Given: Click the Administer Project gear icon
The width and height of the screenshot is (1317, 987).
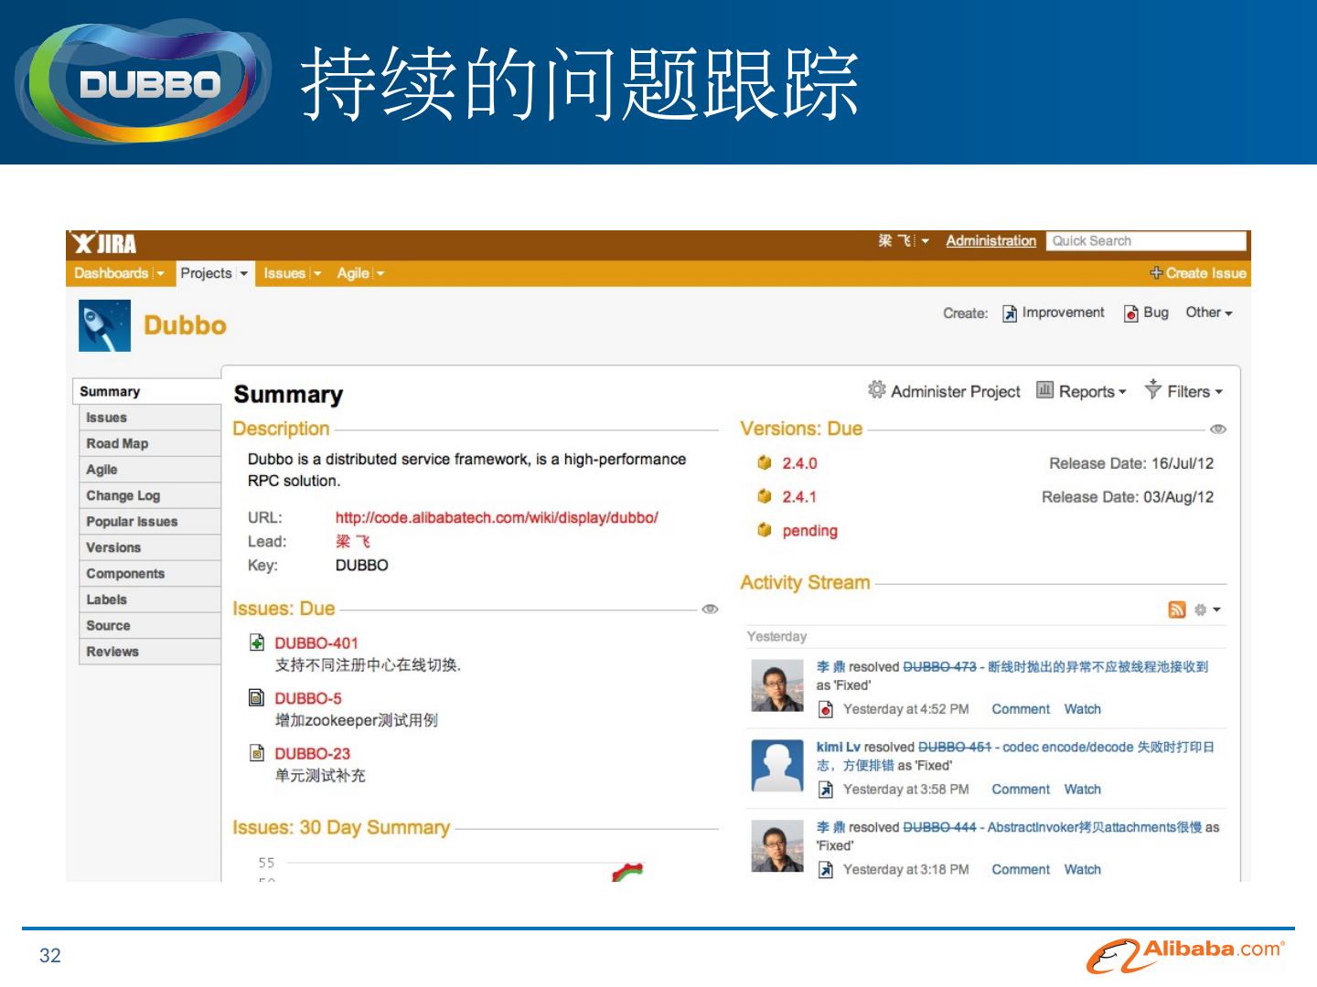Looking at the screenshot, I should click(876, 390).
